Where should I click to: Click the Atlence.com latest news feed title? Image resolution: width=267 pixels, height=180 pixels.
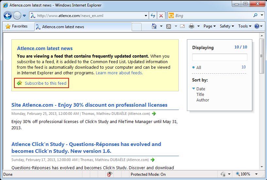point(45,48)
